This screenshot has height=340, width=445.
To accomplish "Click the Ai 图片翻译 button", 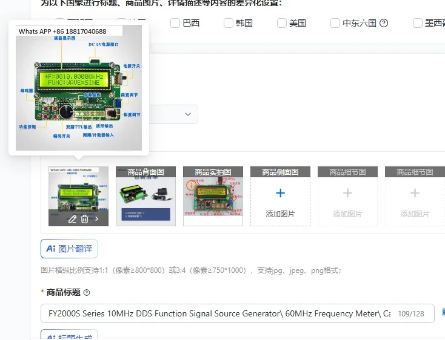I will coord(69,249).
